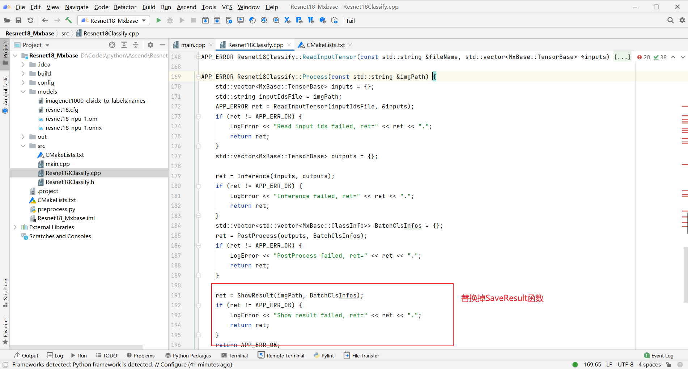This screenshot has height=369, width=688.
Task: Collapse the Resnet18_Mxbase root folder
Action: pos(15,55)
